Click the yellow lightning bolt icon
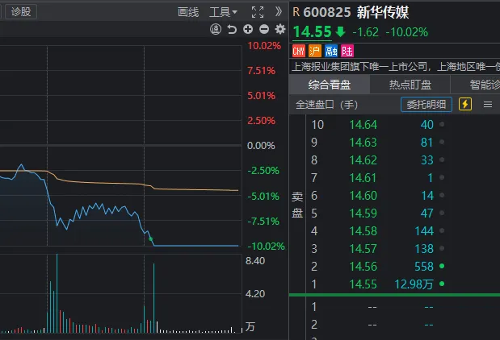This screenshot has width=500, height=340. pyautogui.click(x=465, y=104)
